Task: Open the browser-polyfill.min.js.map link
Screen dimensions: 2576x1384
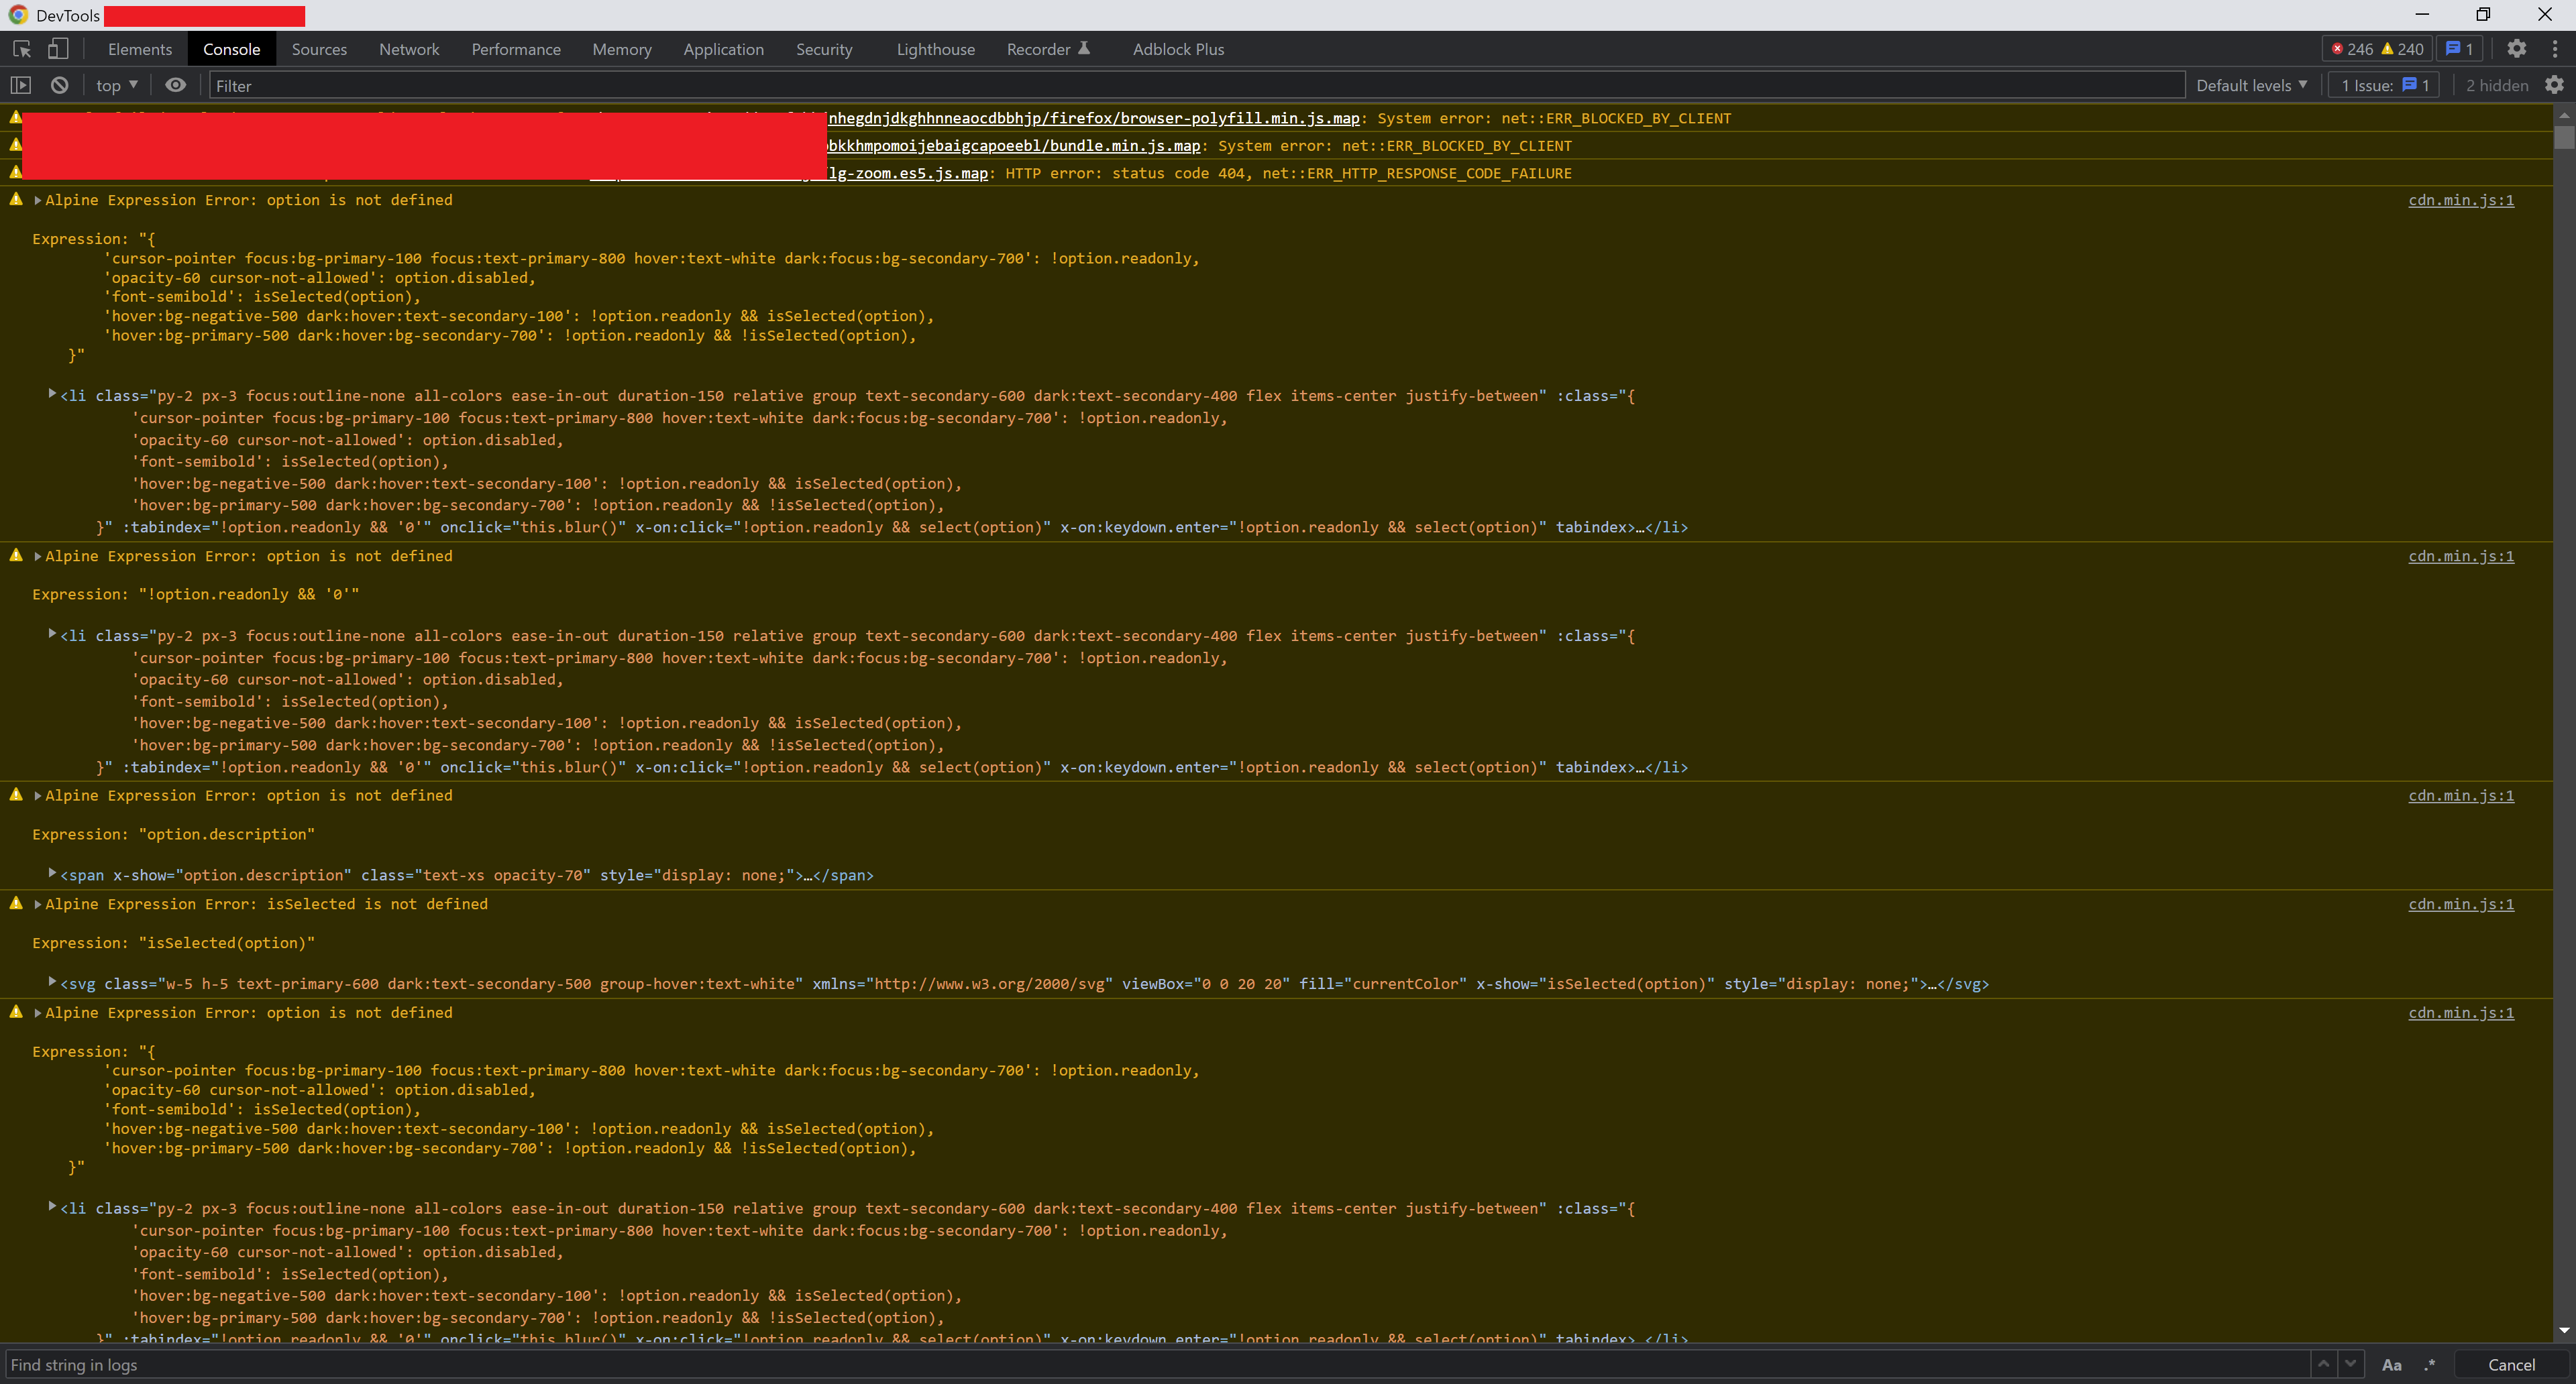Action: click(x=1094, y=118)
